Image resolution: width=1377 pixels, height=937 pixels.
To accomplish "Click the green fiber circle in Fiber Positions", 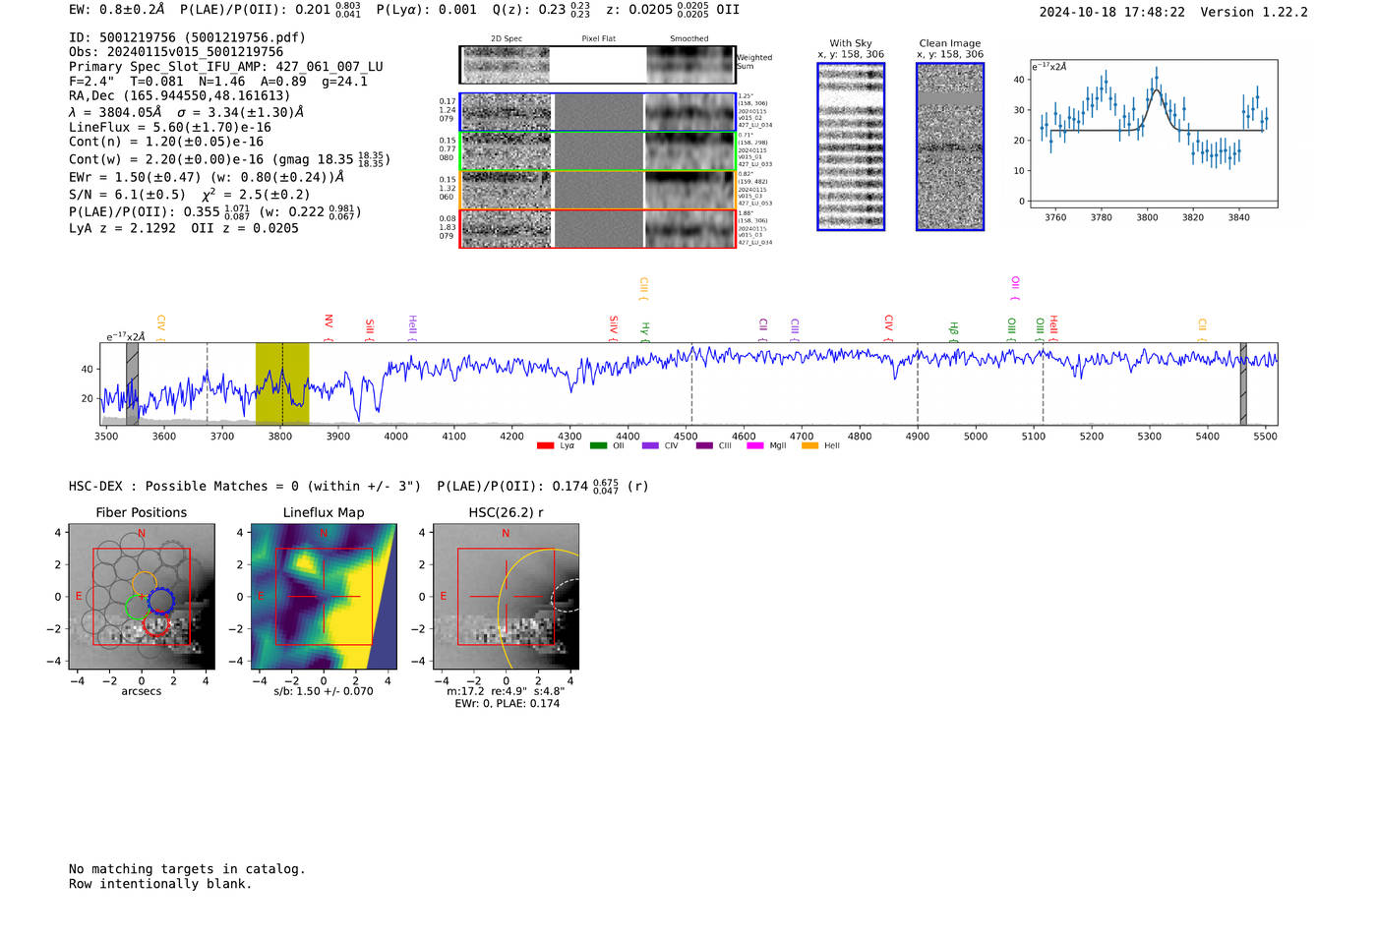I will point(138,607).
